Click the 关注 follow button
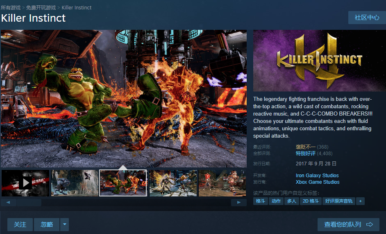This screenshot has height=234, width=386. pos(20,225)
